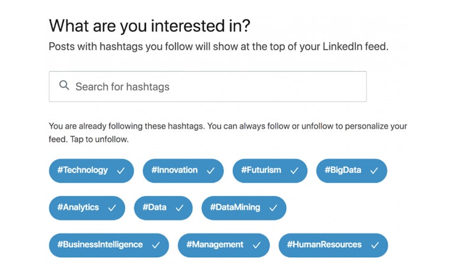Image resolution: width=454 pixels, height=266 pixels.
Task: Toggle off the #Futurism hashtag
Action: (270, 170)
